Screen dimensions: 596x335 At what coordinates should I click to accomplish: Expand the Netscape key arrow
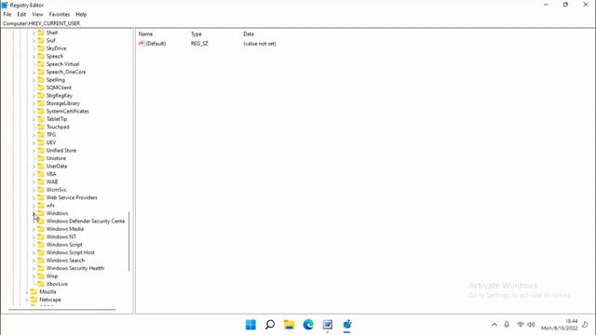(27, 300)
